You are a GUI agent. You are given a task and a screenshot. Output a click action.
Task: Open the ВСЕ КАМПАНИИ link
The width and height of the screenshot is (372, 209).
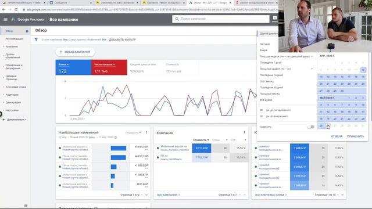click(x=168, y=195)
